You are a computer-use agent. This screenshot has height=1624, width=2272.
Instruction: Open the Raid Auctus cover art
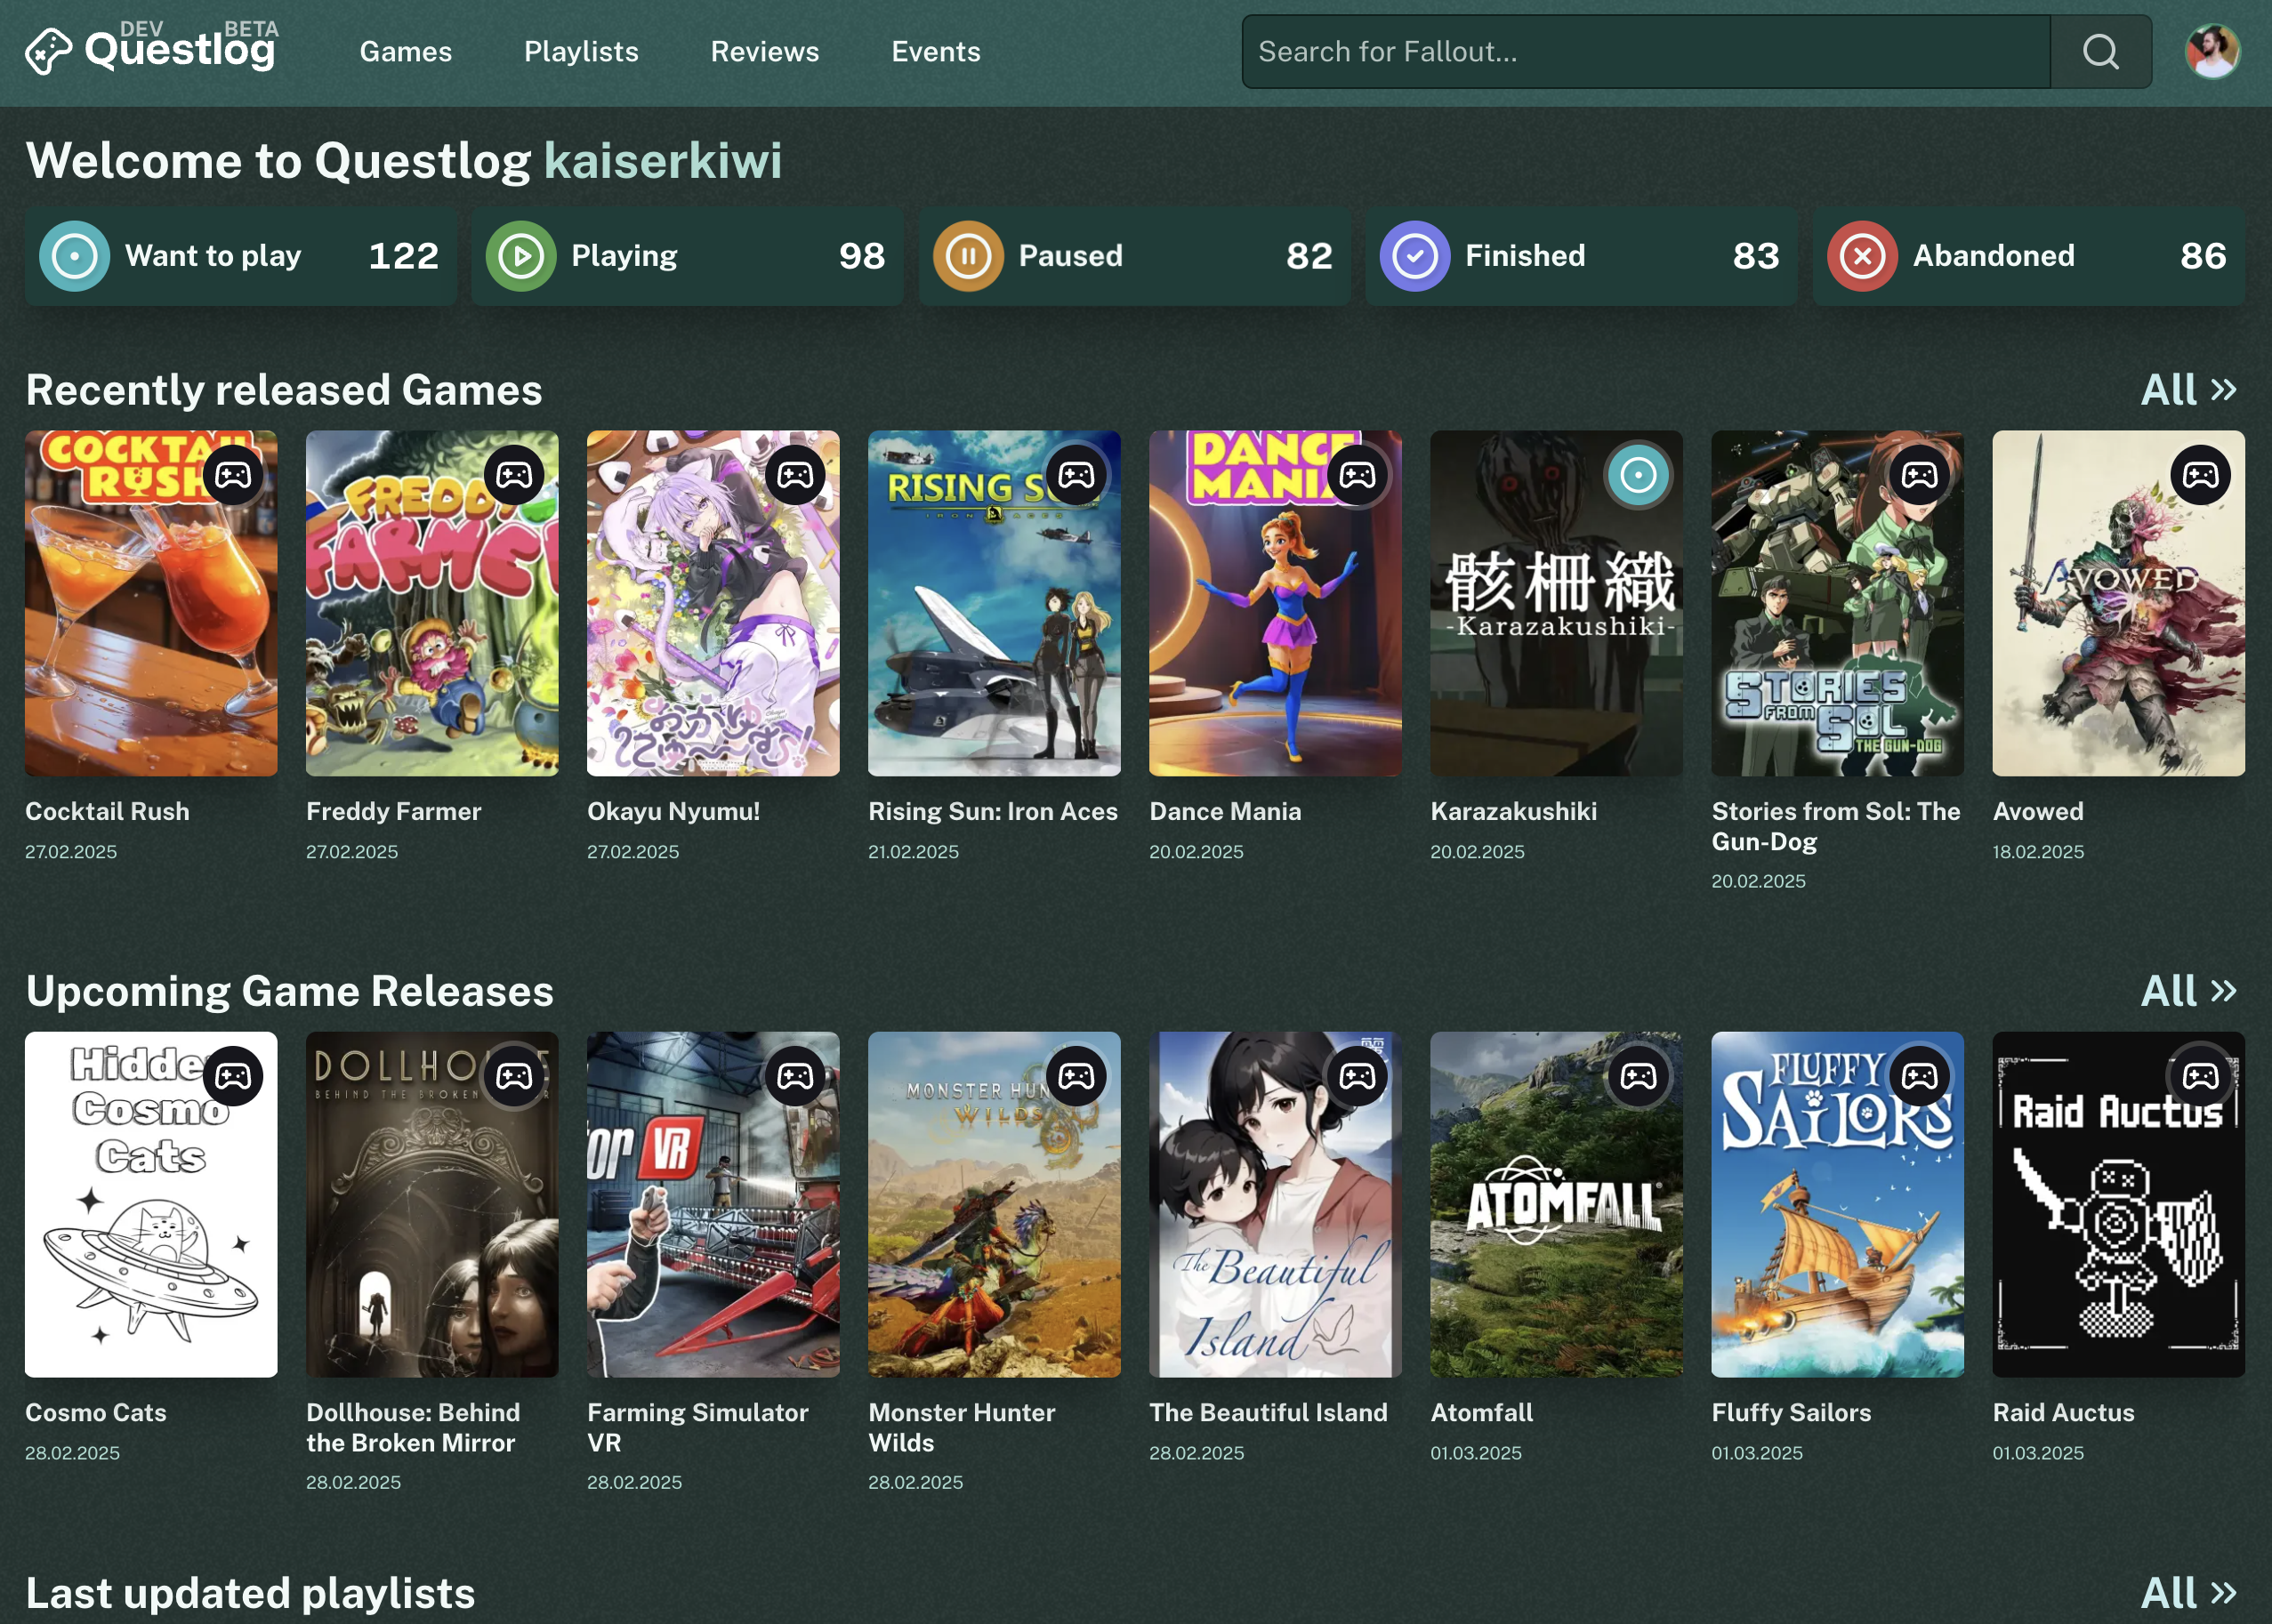tap(2118, 1204)
